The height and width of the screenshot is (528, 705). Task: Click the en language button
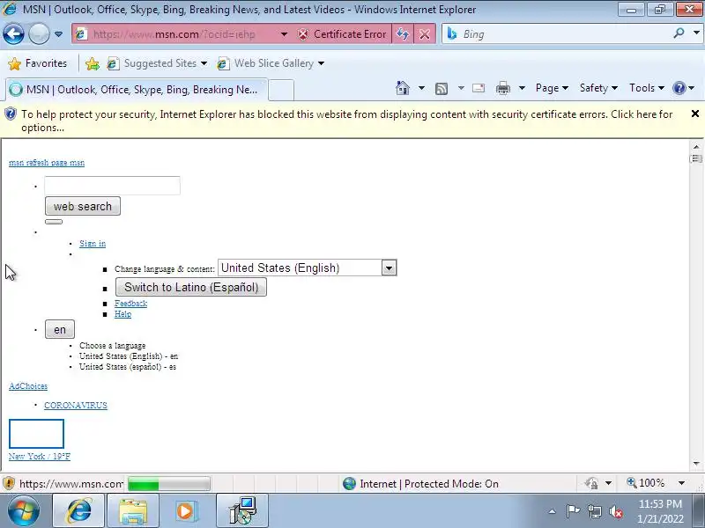point(60,329)
